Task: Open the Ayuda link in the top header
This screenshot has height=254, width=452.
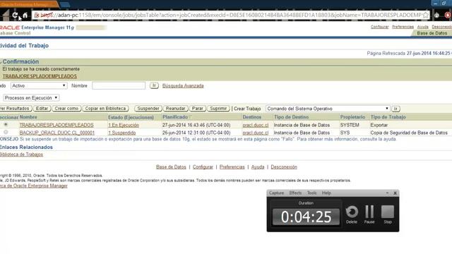Action: (x=423, y=27)
